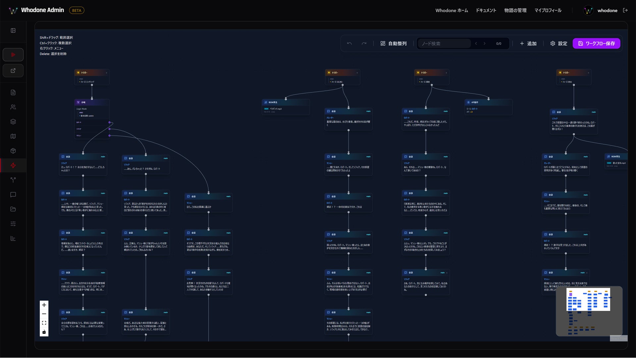The height and width of the screenshot is (358, 636).
Task: Toggle the canvas lock button
Action: tap(44, 332)
